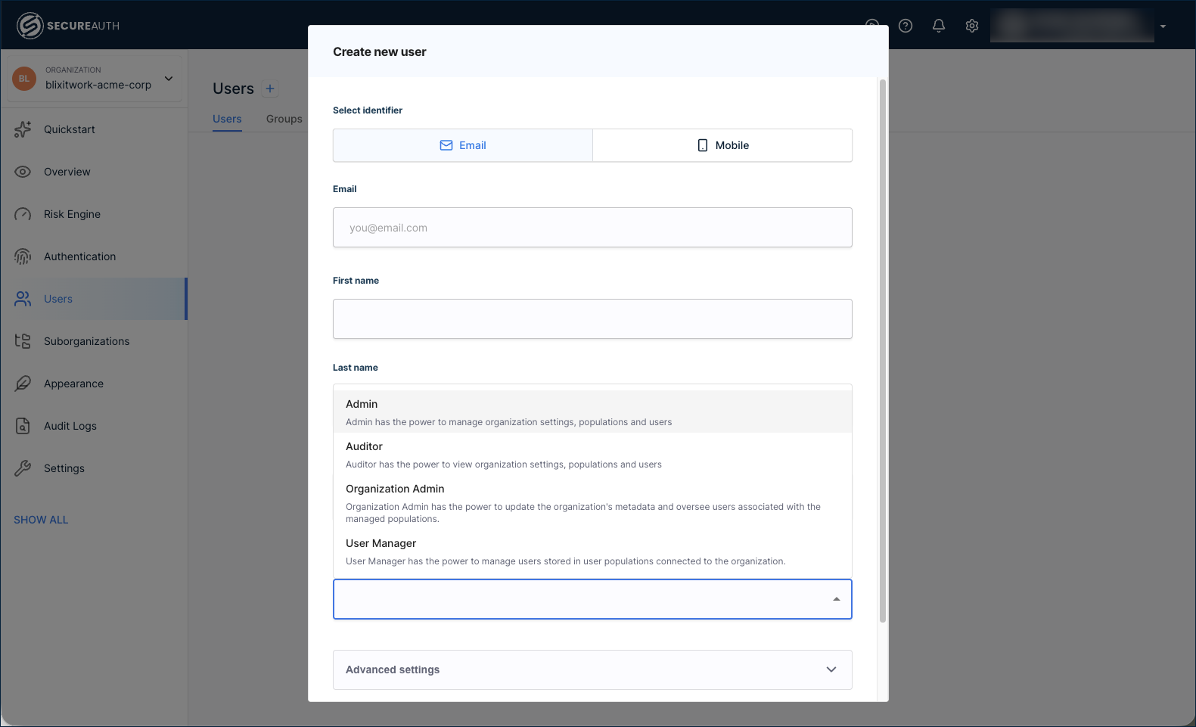1196x727 pixels.
Task: Open Appearance in the sidebar
Action: tap(94, 384)
